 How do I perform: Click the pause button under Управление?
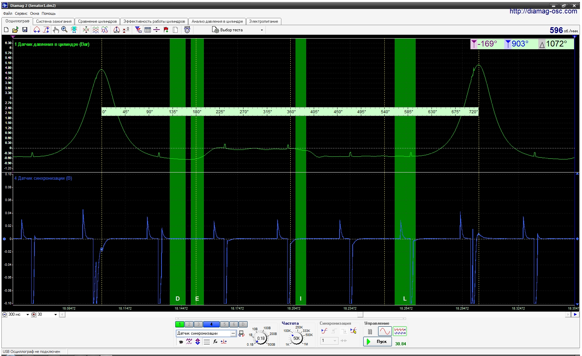point(370,332)
